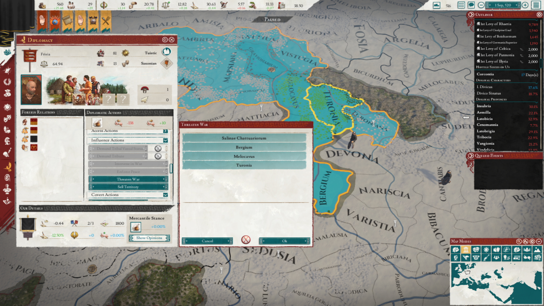
Task: Open the Greek helmet military tab in sidebar
Action: pyautogui.click(x=7, y=141)
